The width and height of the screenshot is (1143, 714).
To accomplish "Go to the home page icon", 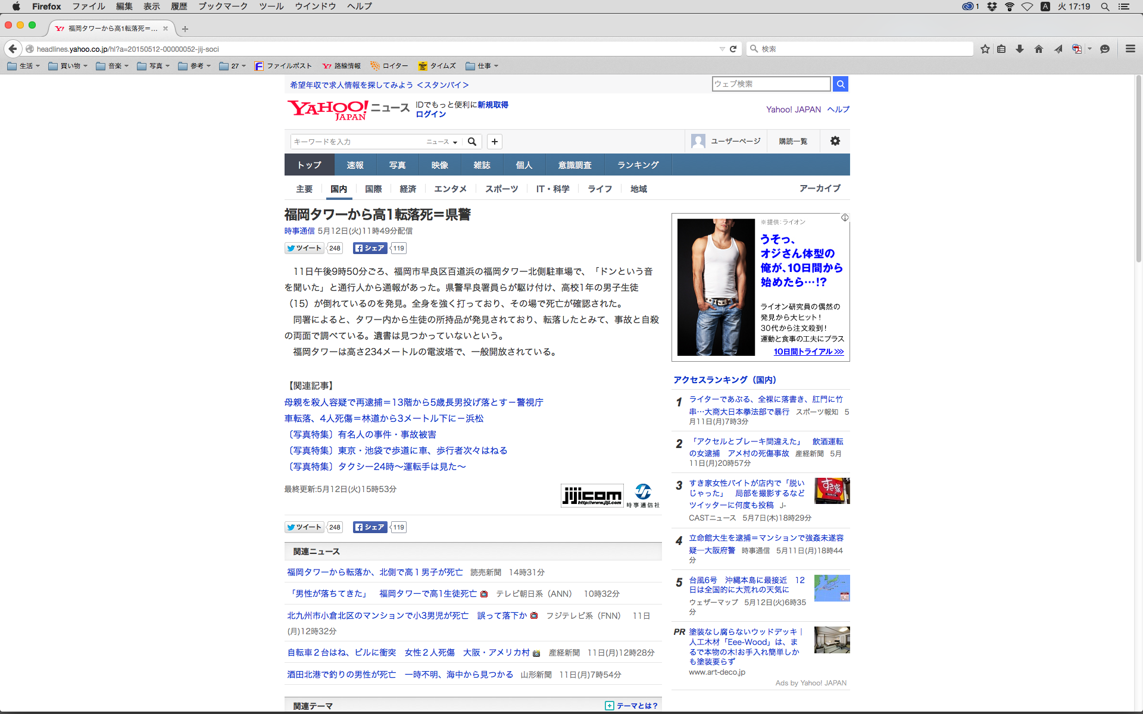I will pyautogui.click(x=1039, y=49).
